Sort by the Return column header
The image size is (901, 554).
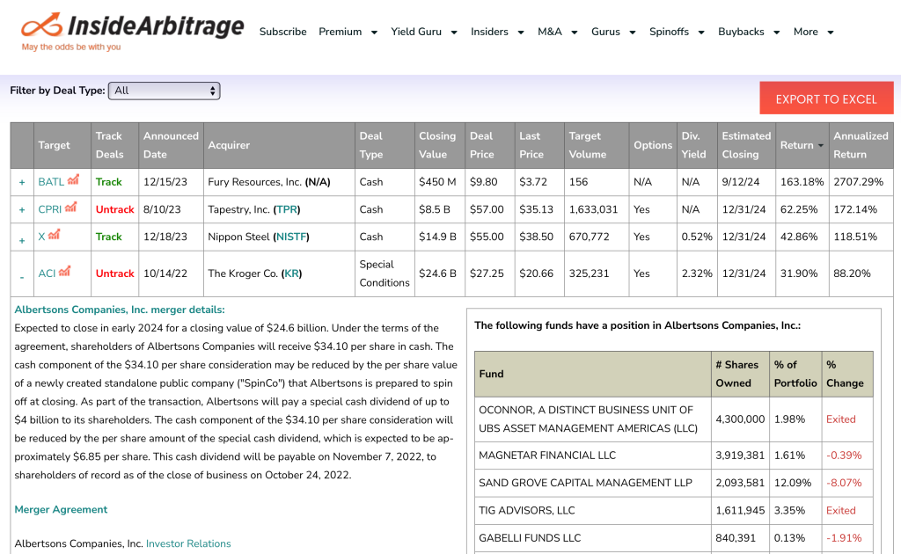tap(802, 145)
